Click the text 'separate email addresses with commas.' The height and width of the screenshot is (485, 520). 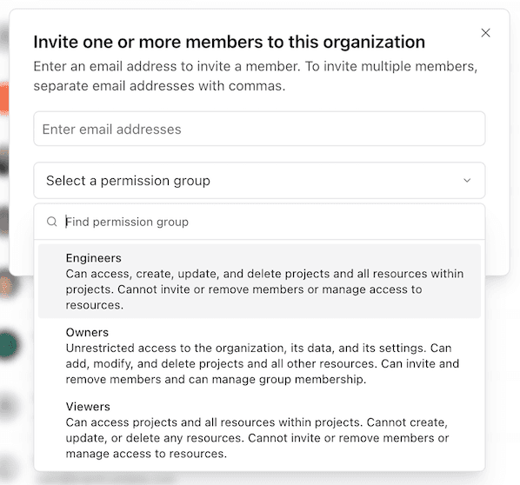(x=159, y=86)
